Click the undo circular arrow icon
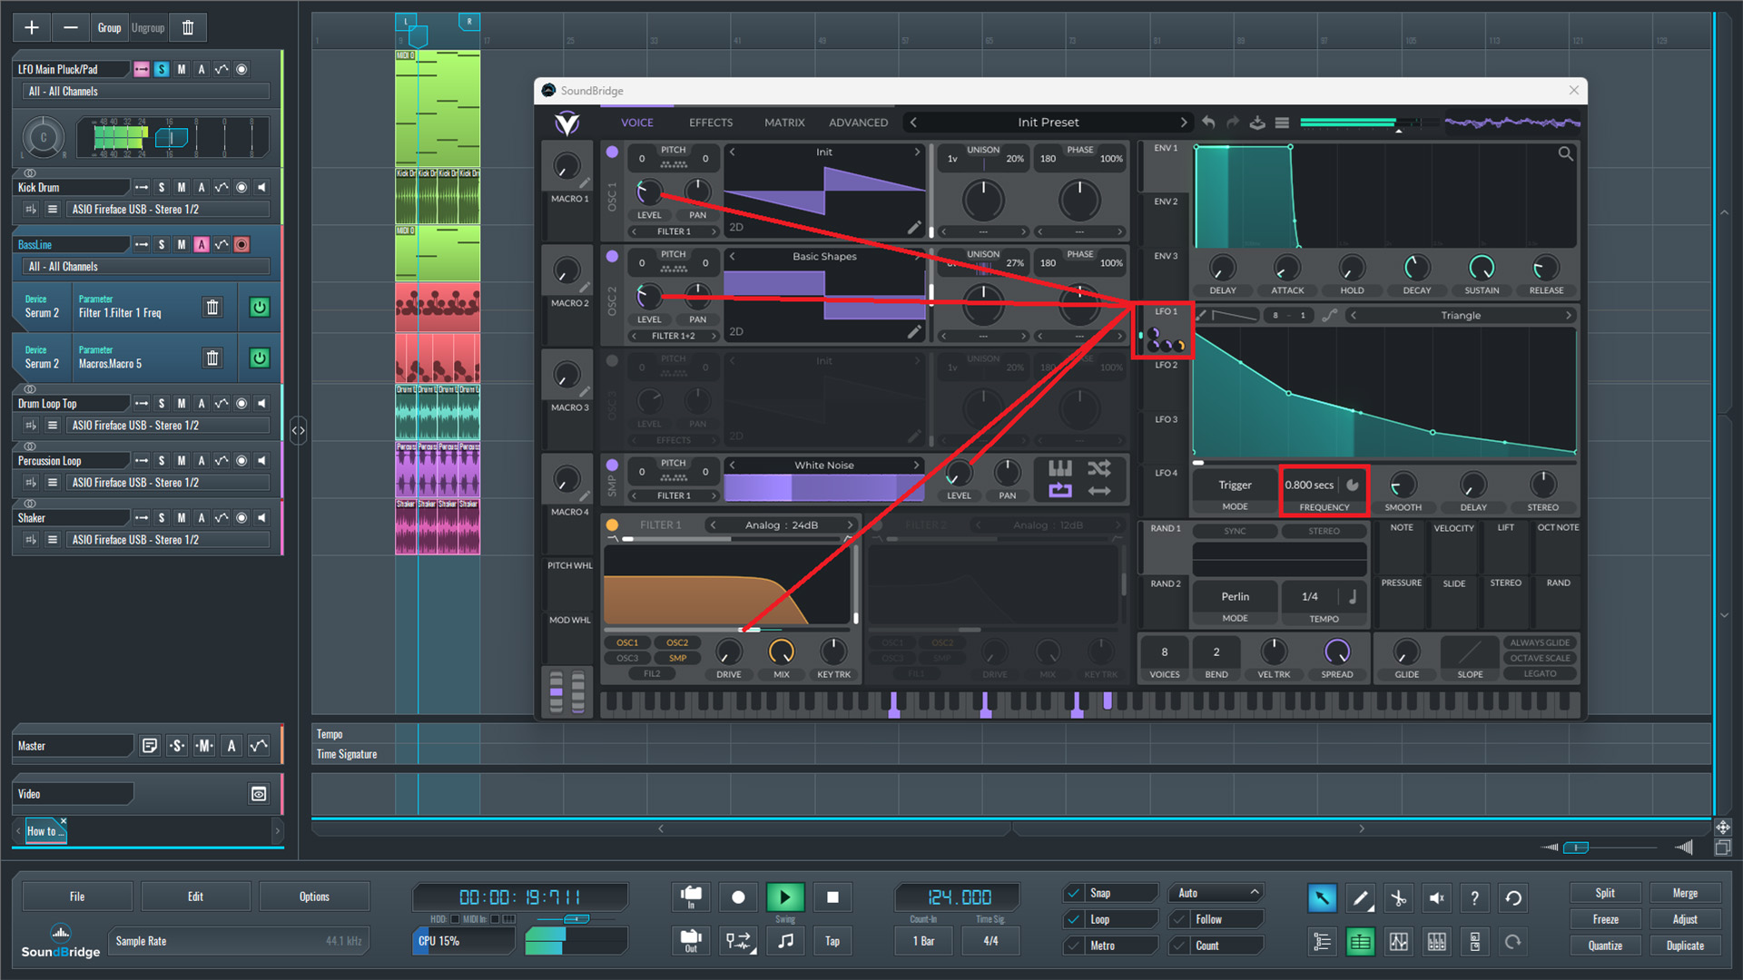This screenshot has height=980, width=1743. [x=1513, y=898]
